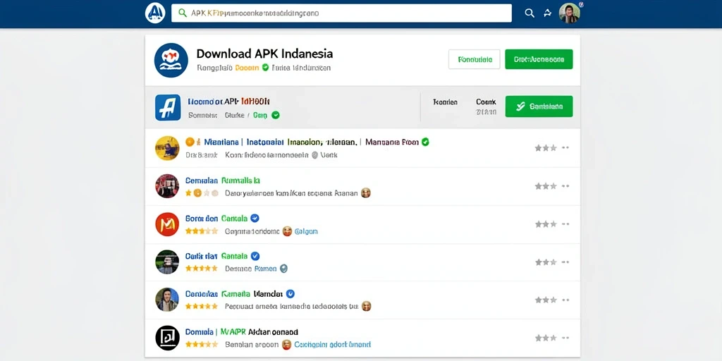The image size is (722, 361).
Task: Click the green check badge in the gray row
Action: coord(276,115)
